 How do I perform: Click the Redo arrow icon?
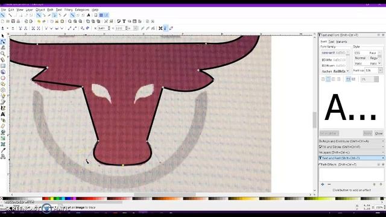click(x=44, y=22)
